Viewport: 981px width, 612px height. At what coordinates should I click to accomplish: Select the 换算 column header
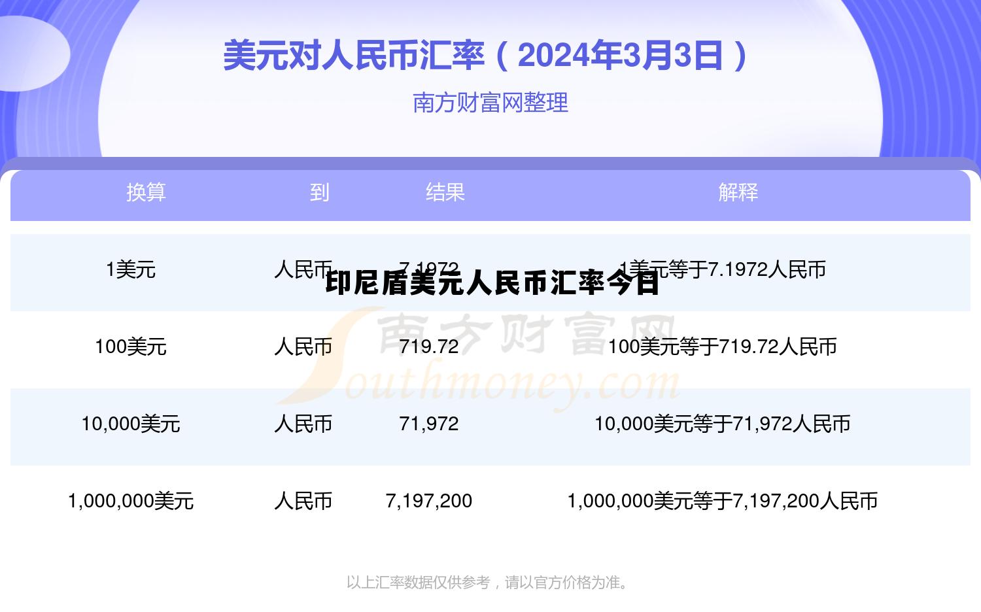pos(146,192)
